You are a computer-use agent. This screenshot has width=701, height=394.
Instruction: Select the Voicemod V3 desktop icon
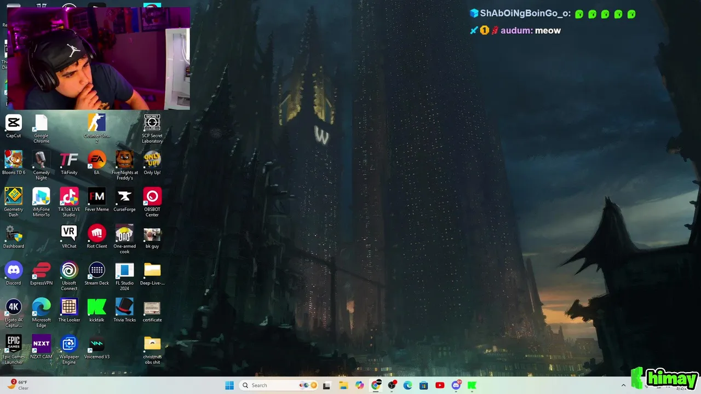[97, 347]
